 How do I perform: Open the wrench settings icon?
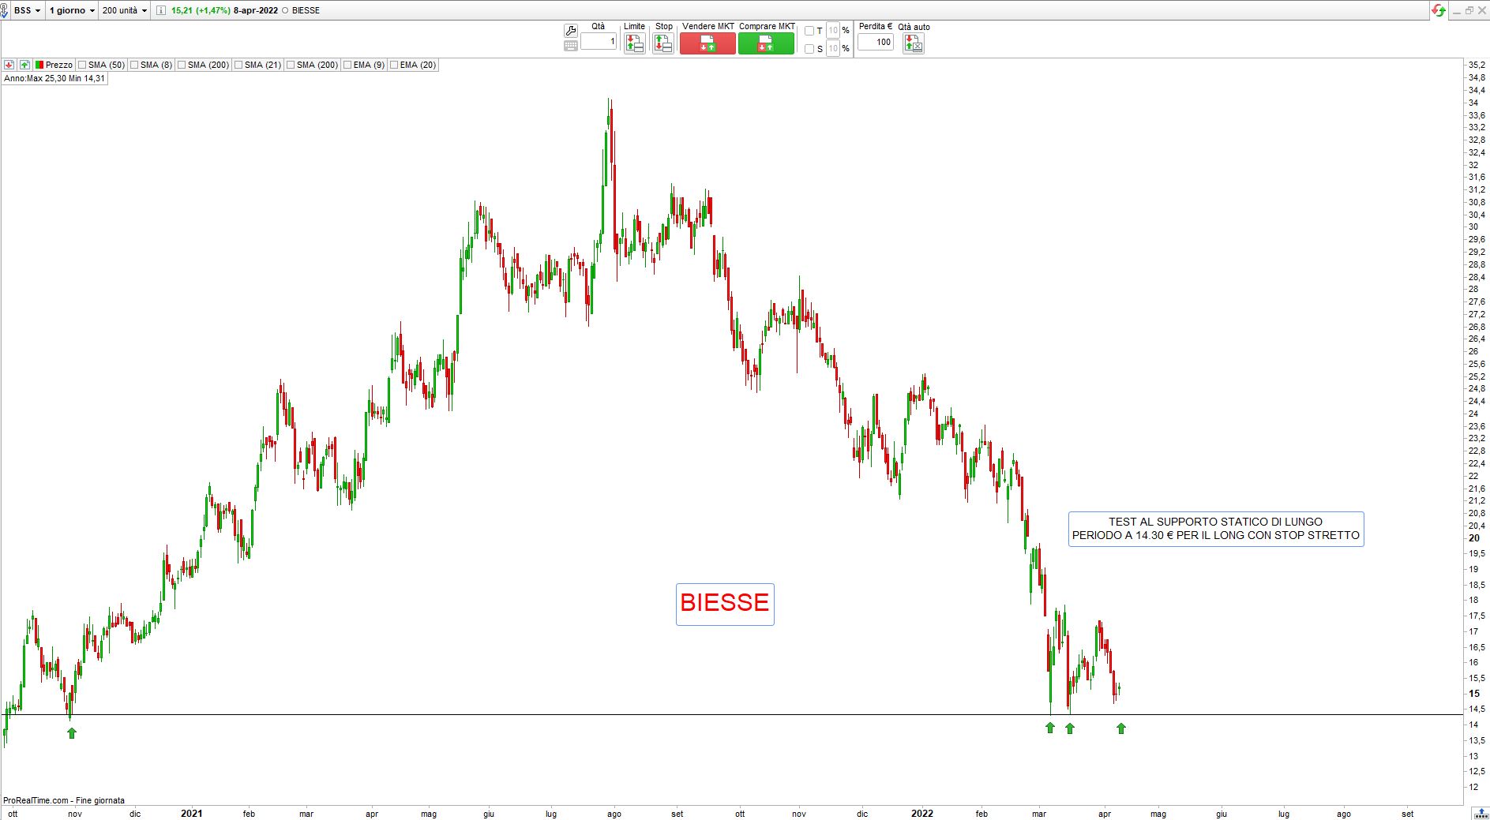[571, 31]
